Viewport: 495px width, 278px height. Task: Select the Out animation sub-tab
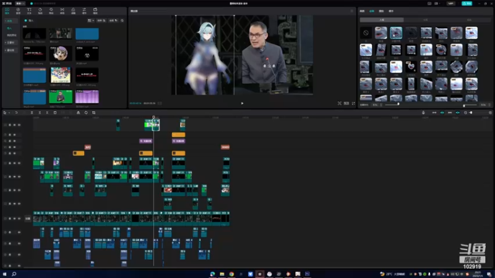pos(425,20)
